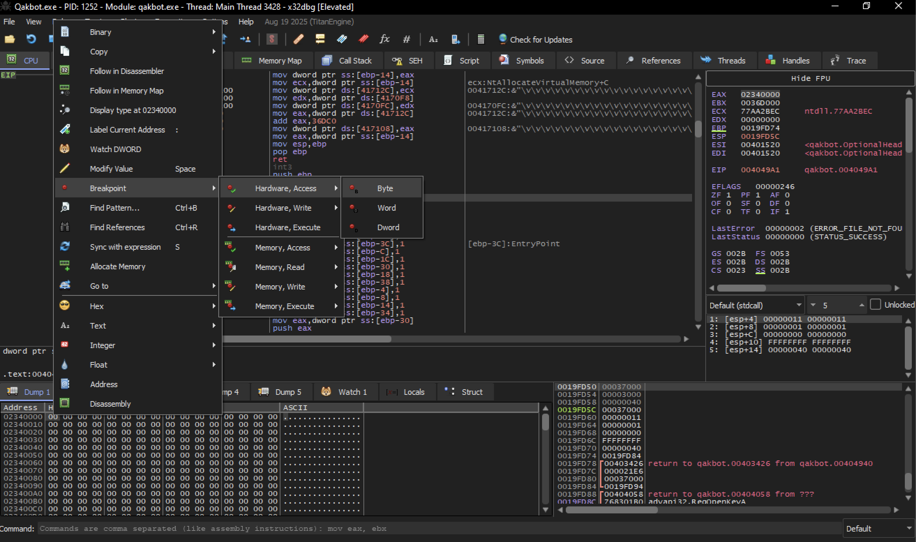Open the Bookmarks red icon
Viewport: 916px width, 542px height.
tap(363, 39)
